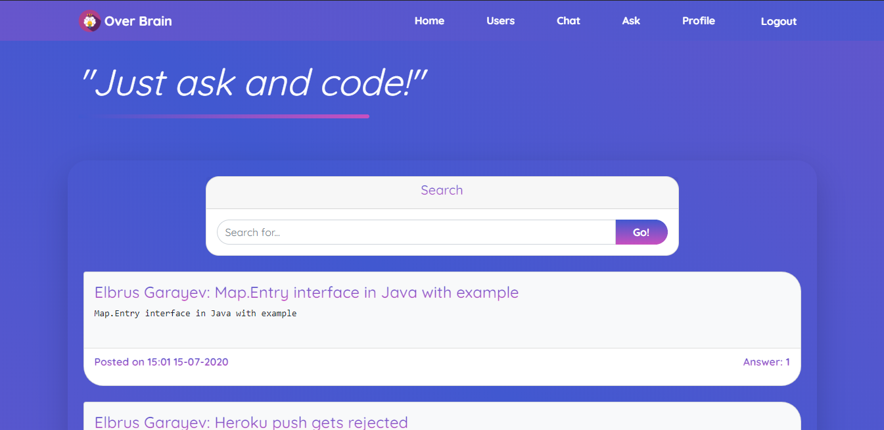Click inside the 'Search for...' field
This screenshot has height=430, width=884.
coord(415,232)
